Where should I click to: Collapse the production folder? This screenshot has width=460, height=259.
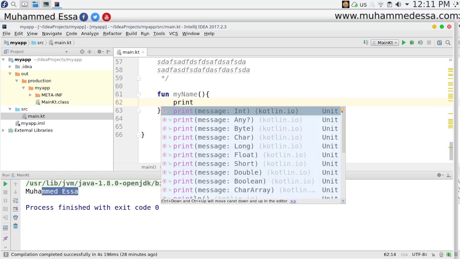(x=17, y=81)
